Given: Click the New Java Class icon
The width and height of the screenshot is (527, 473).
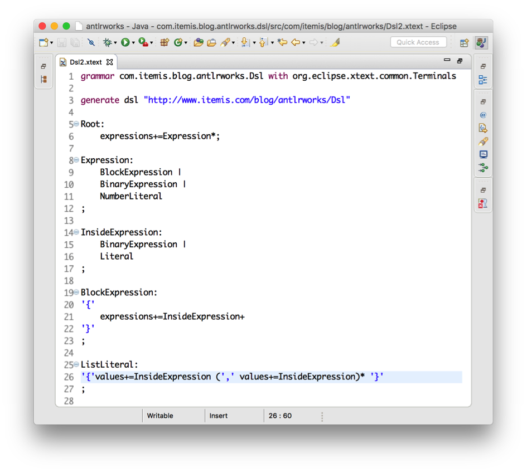Looking at the screenshot, I should coord(178,42).
